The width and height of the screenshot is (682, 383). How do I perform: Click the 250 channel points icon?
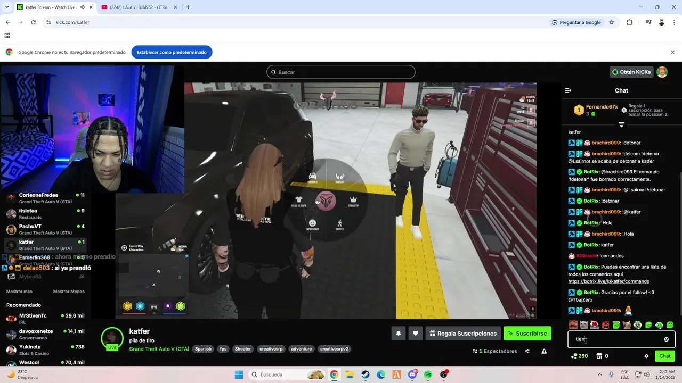point(574,356)
